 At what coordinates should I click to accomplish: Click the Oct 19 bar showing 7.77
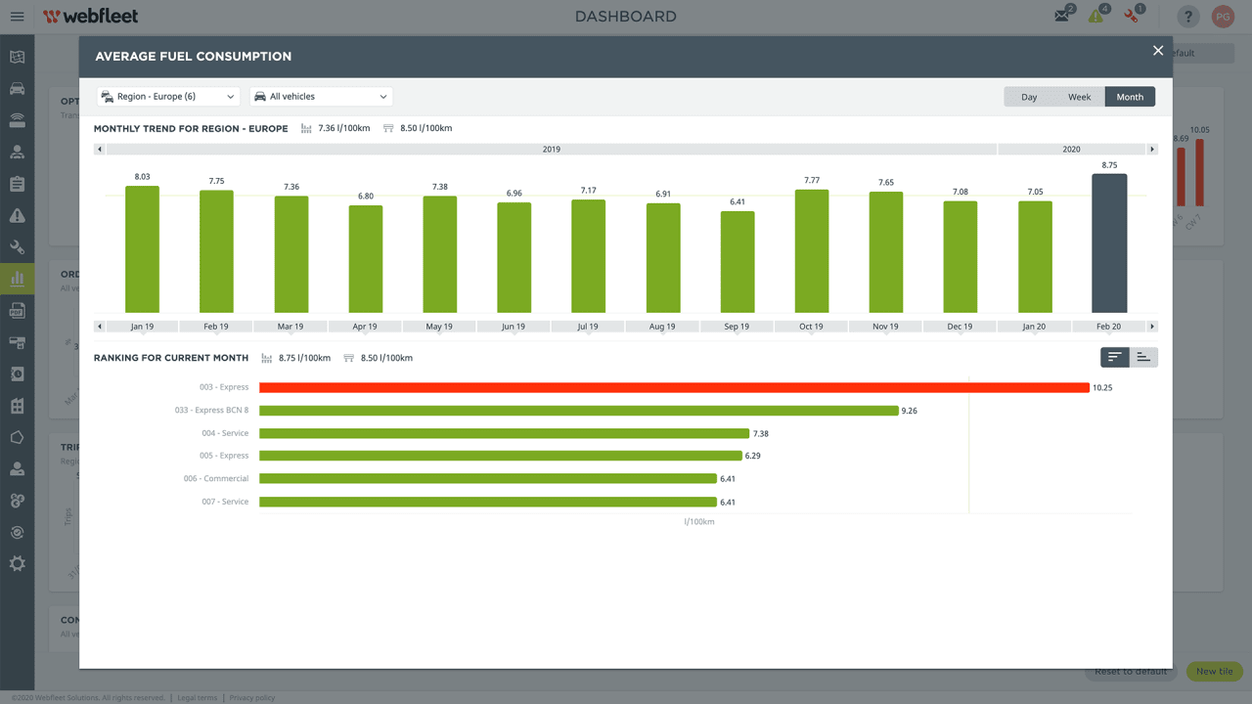(x=812, y=251)
